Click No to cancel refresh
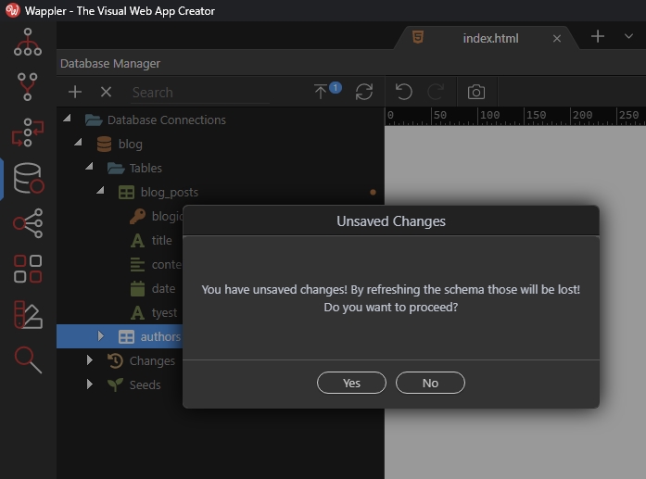The image size is (646, 479). (x=430, y=383)
